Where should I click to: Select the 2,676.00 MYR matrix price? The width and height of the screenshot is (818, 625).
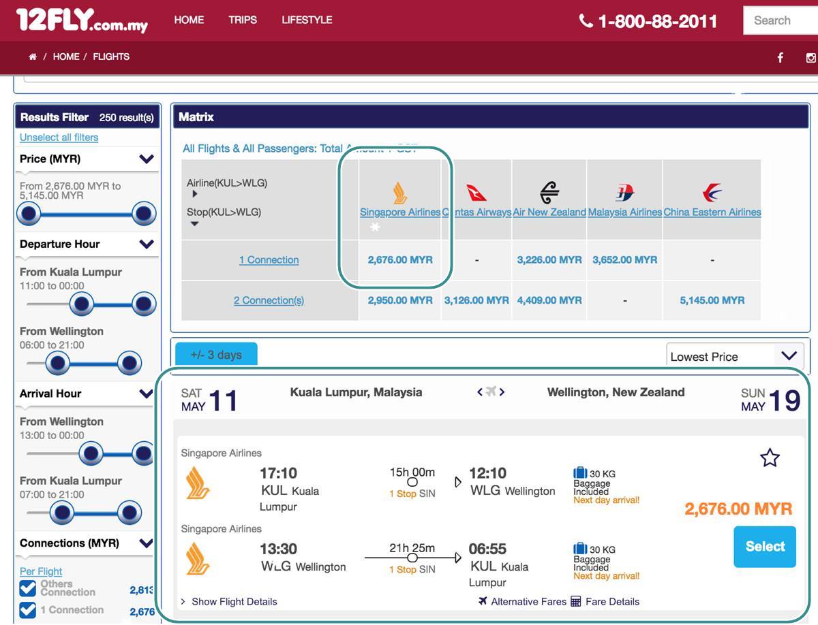[400, 259]
